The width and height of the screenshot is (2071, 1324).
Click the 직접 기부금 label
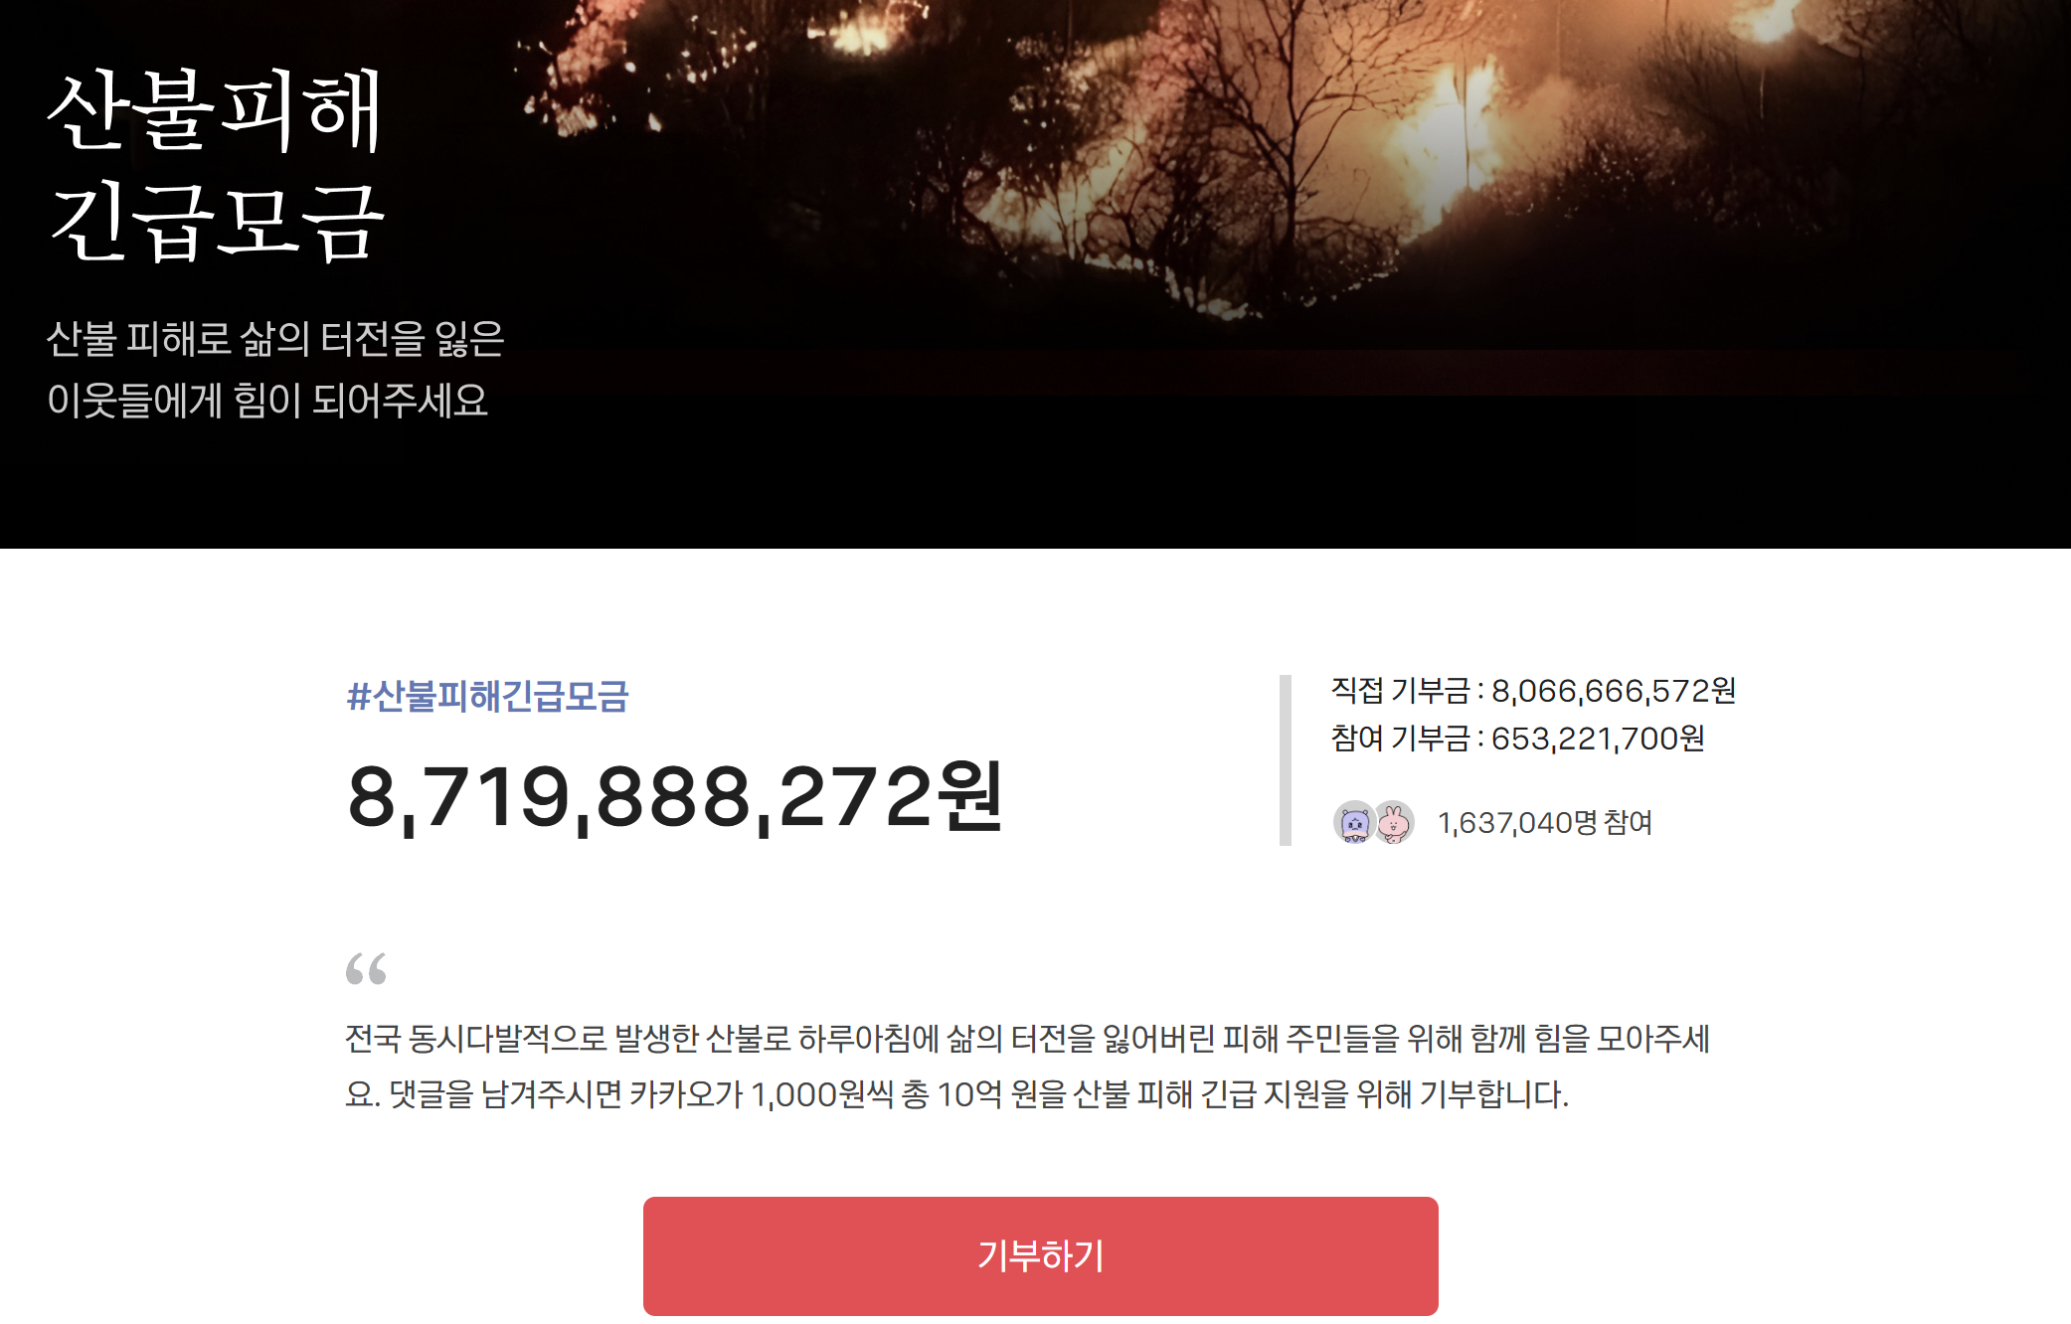(x=1401, y=690)
